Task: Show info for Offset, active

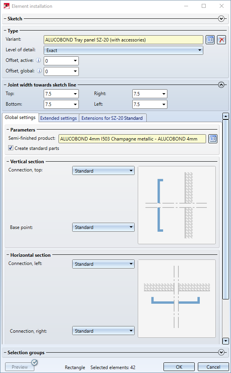Action: pos(38,60)
